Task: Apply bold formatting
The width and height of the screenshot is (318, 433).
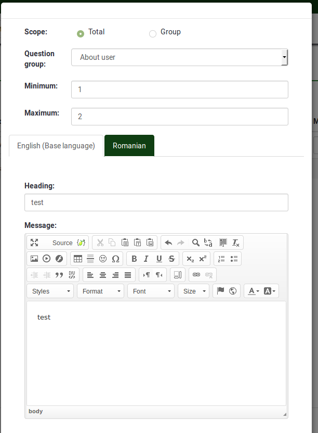Action: pyautogui.click(x=134, y=259)
